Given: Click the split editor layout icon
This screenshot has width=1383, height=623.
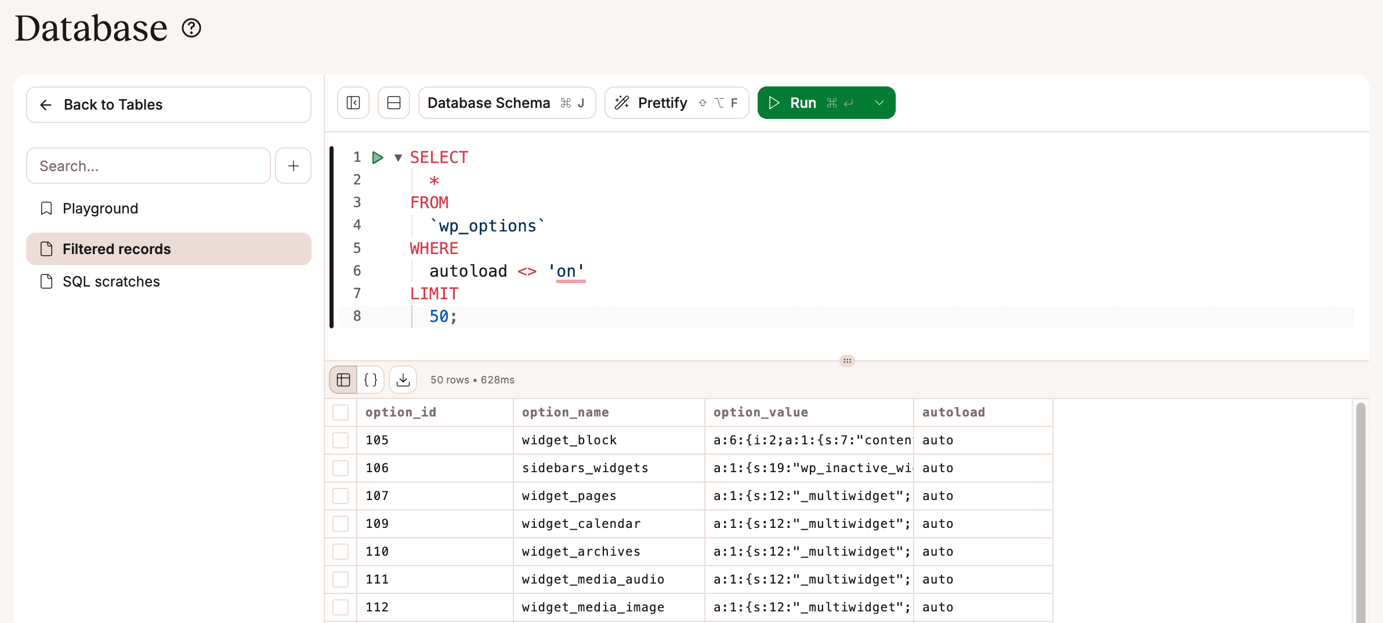Looking at the screenshot, I should tap(393, 103).
